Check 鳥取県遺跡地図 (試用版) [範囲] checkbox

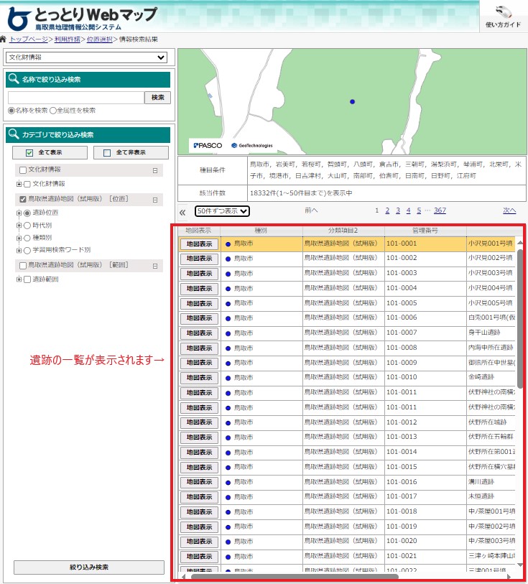(23, 266)
